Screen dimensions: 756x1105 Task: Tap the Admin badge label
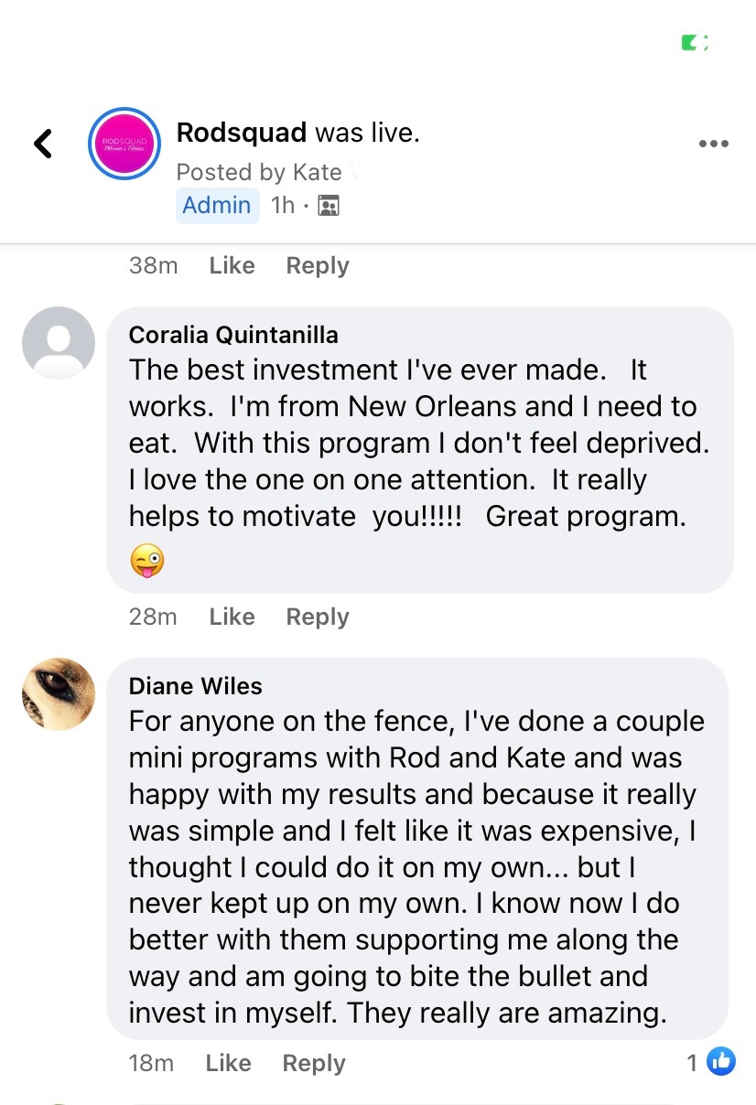217,205
